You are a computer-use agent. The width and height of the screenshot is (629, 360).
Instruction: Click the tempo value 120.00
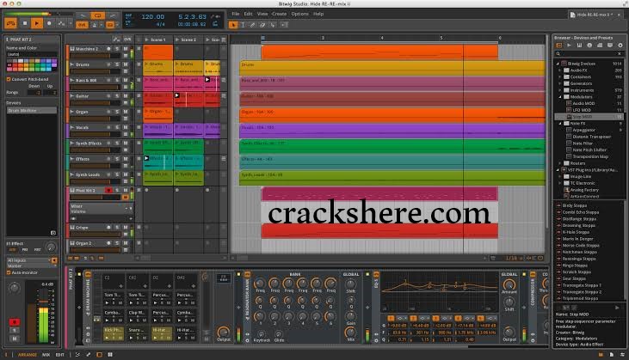point(153,17)
